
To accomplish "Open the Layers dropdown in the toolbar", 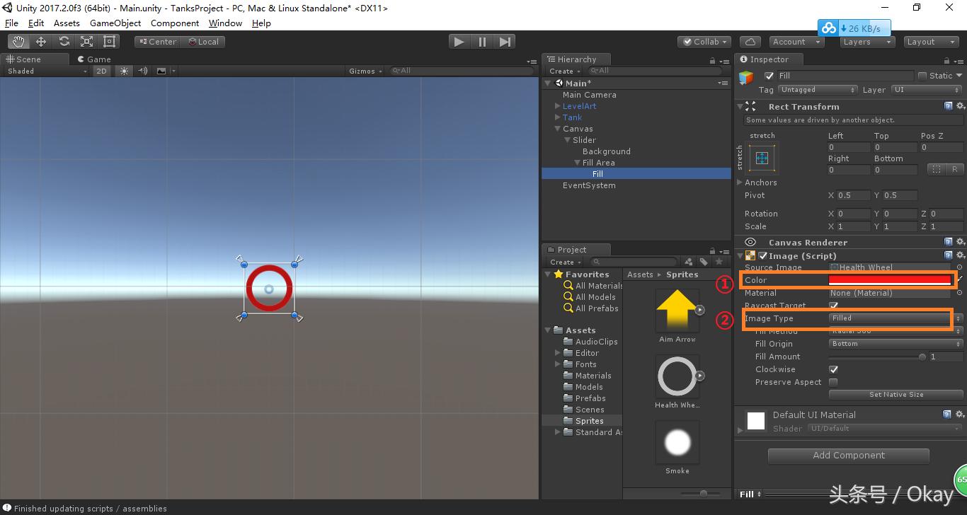I will point(866,41).
